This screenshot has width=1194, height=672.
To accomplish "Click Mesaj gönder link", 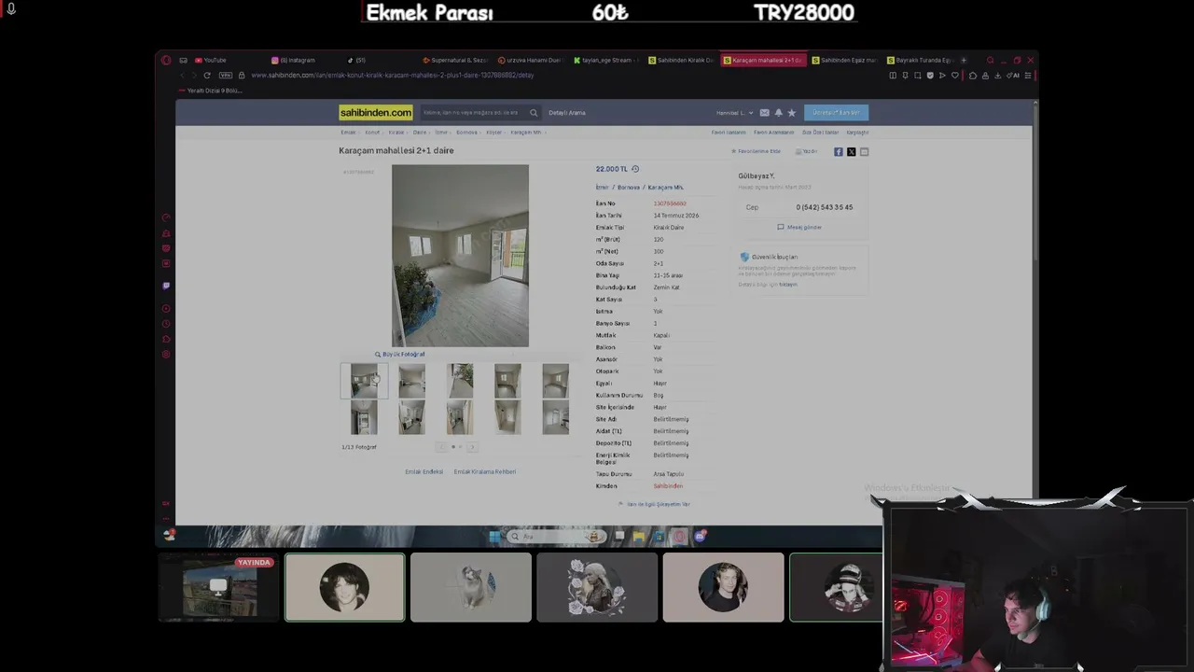I will tap(799, 227).
